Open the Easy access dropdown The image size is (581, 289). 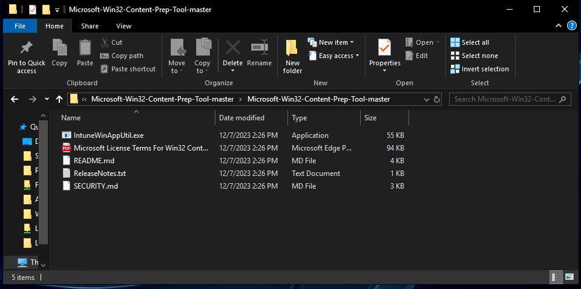point(333,56)
